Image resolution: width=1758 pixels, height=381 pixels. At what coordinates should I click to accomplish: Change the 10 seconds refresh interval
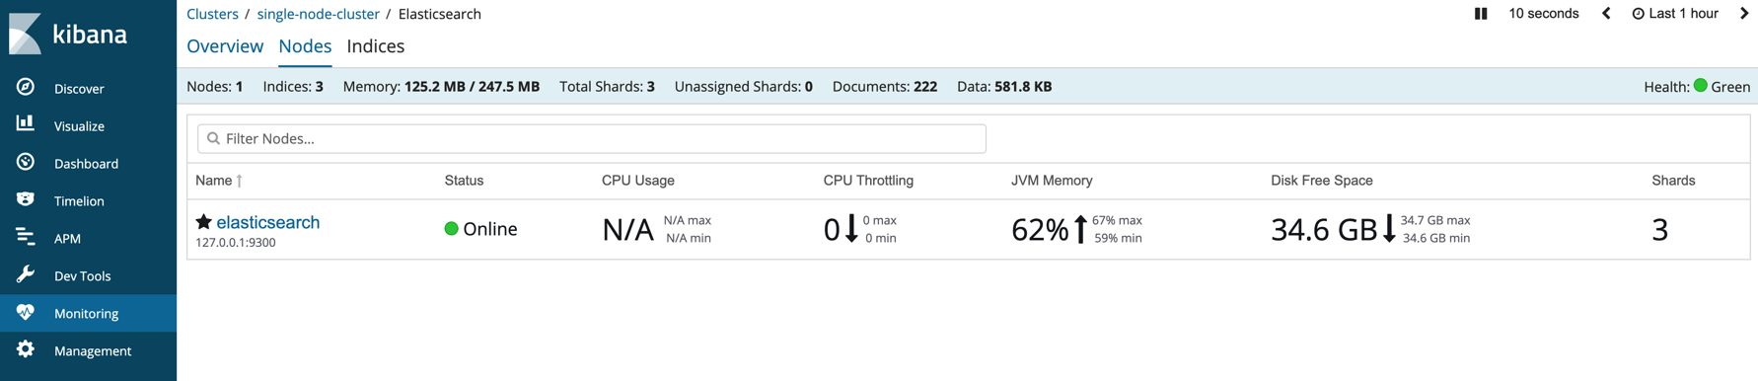click(1543, 14)
